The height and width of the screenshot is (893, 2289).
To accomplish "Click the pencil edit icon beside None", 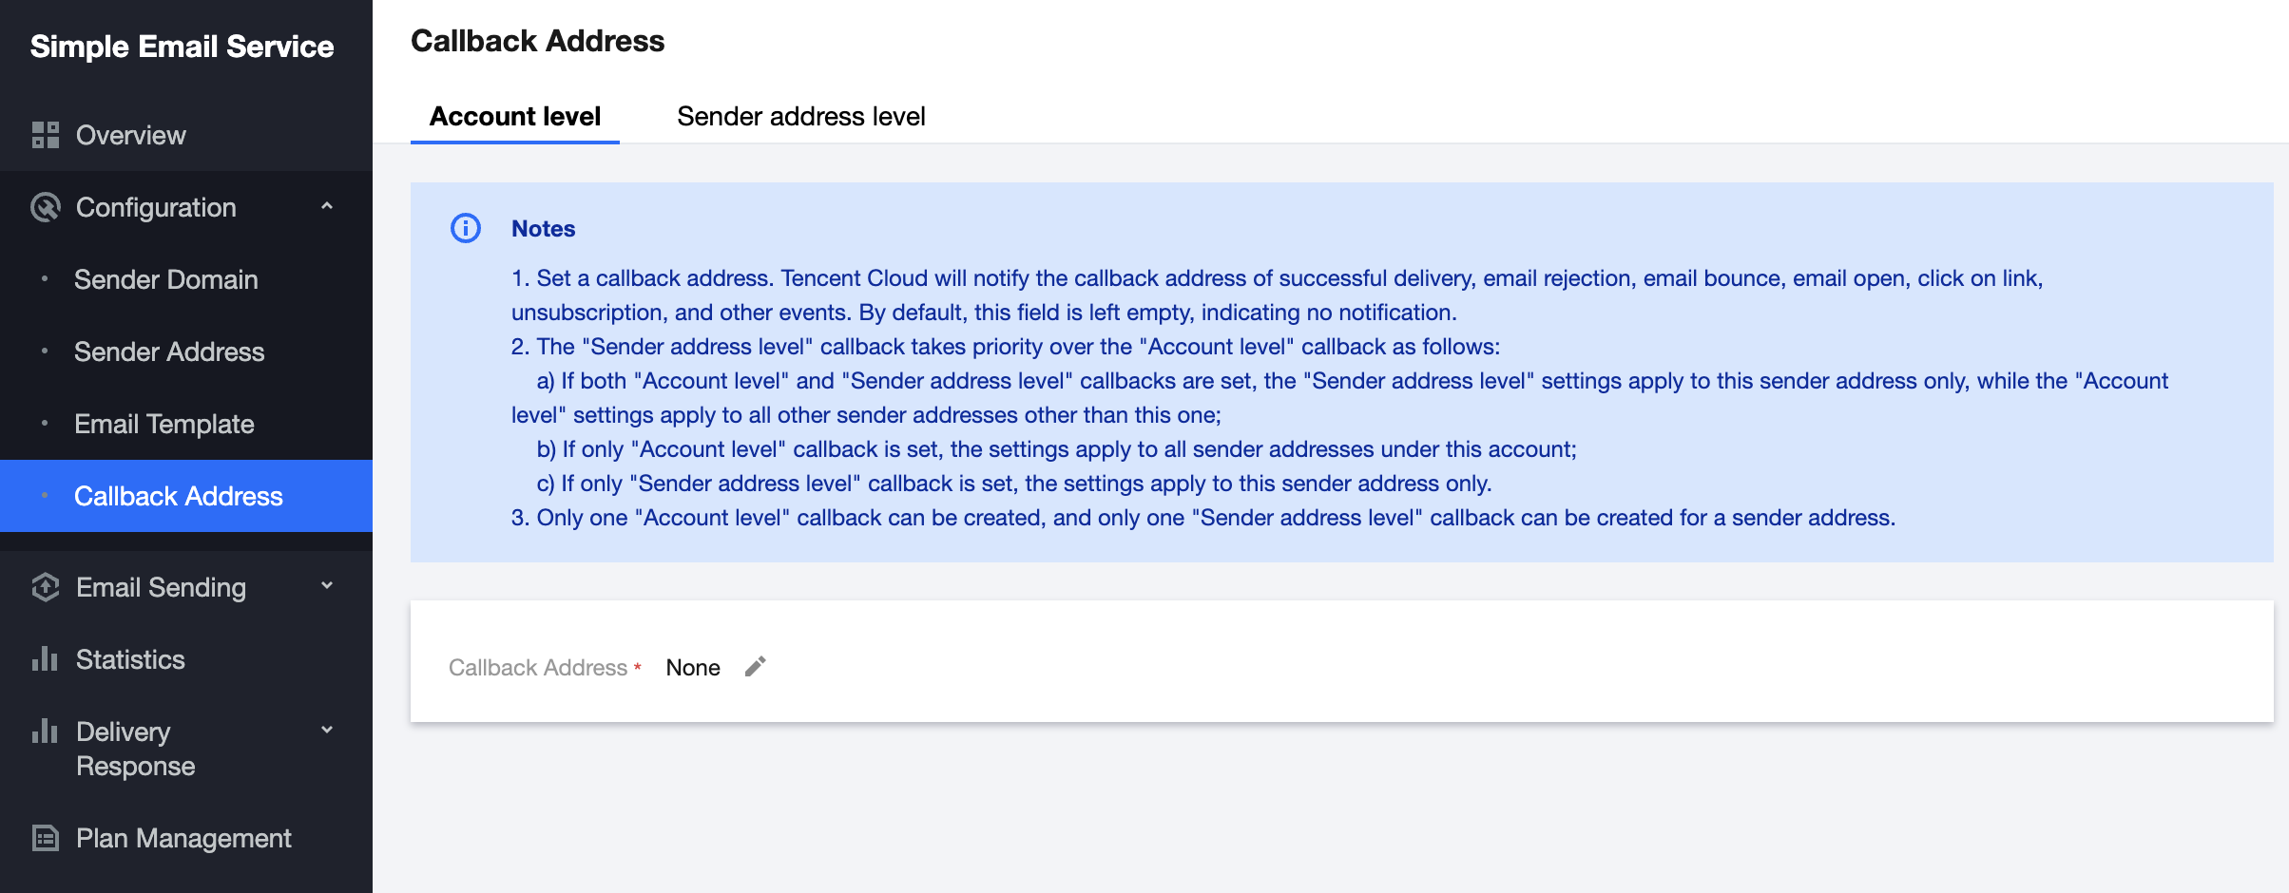I will (755, 667).
